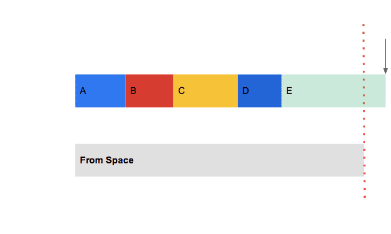
Task: Click the letter A label
Action: (x=83, y=91)
